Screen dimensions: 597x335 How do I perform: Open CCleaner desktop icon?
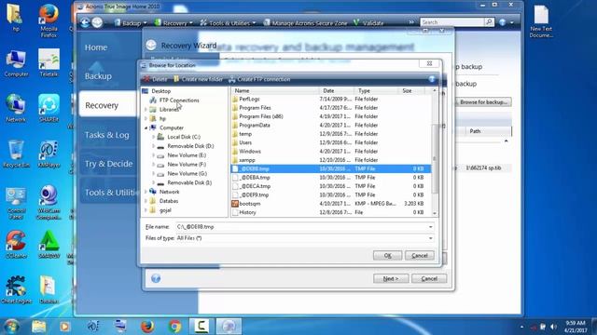[x=16, y=244]
